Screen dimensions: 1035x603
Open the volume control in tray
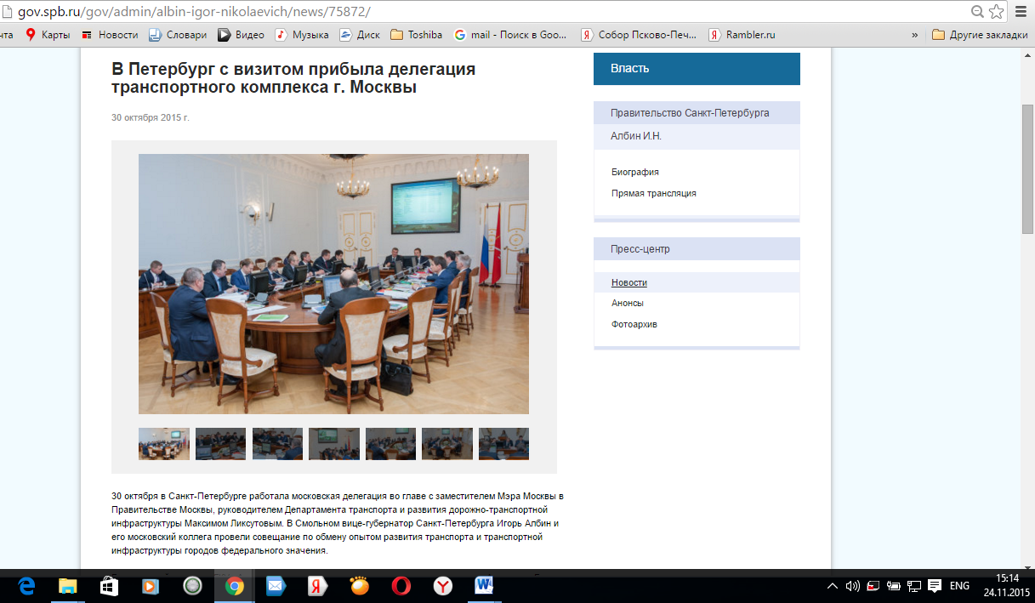[x=853, y=586]
